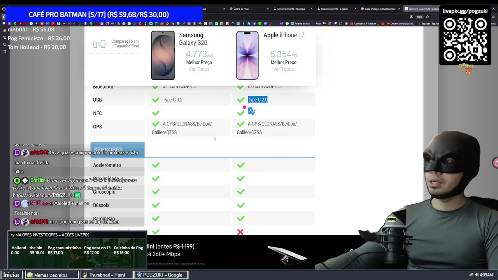This screenshot has width=498, height=280.
Task: Open the Iniciar start button
Action: point(12,275)
